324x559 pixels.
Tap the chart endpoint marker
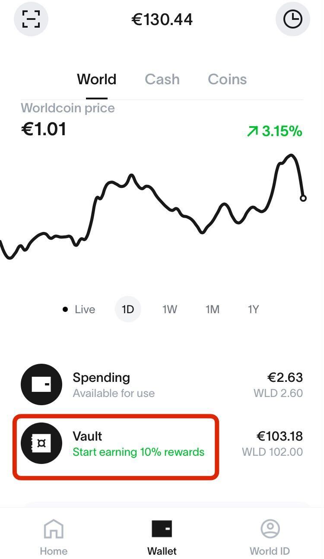pyautogui.click(x=303, y=198)
